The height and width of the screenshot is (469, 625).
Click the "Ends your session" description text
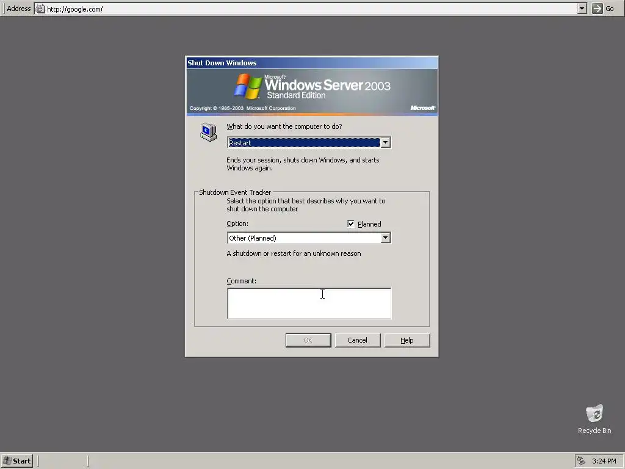point(303,164)
